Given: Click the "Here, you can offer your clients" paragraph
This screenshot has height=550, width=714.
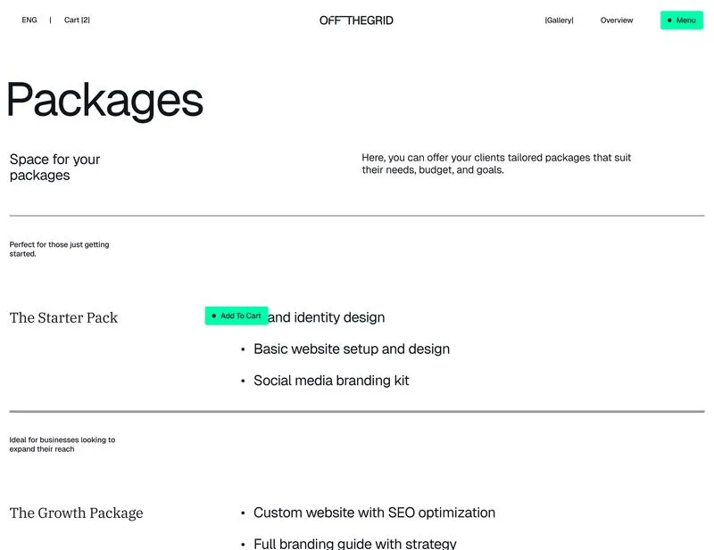Looking at the screenshot, I should tap(496, 164).
